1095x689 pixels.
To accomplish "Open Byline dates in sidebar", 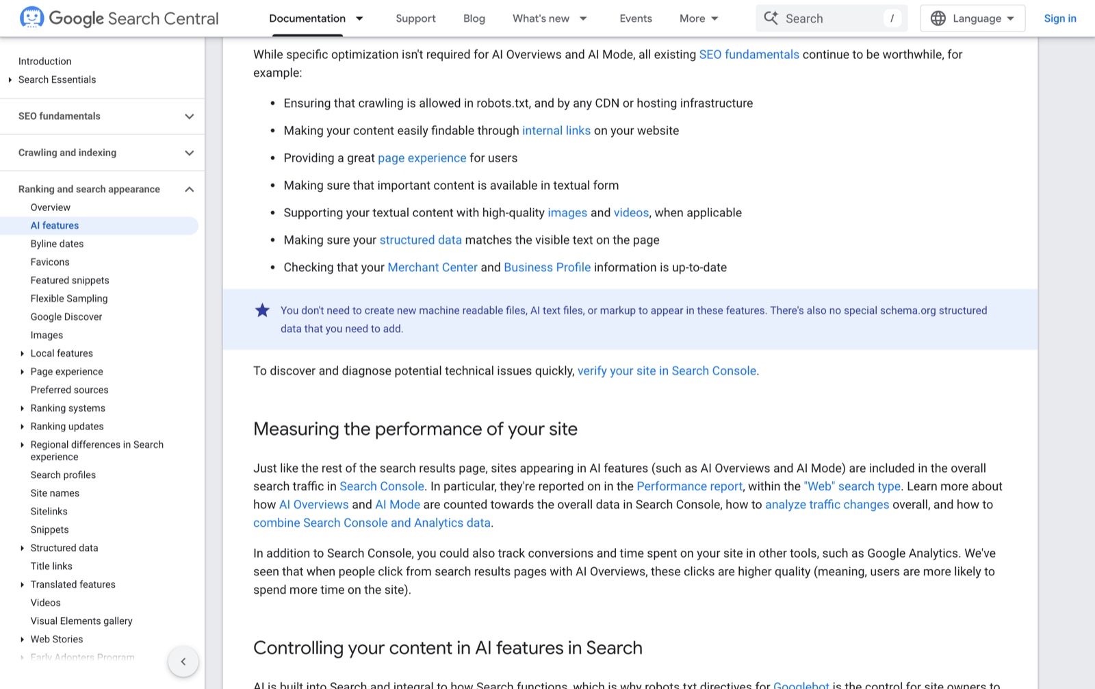I will pyautogui.click(x=57, y=244).
